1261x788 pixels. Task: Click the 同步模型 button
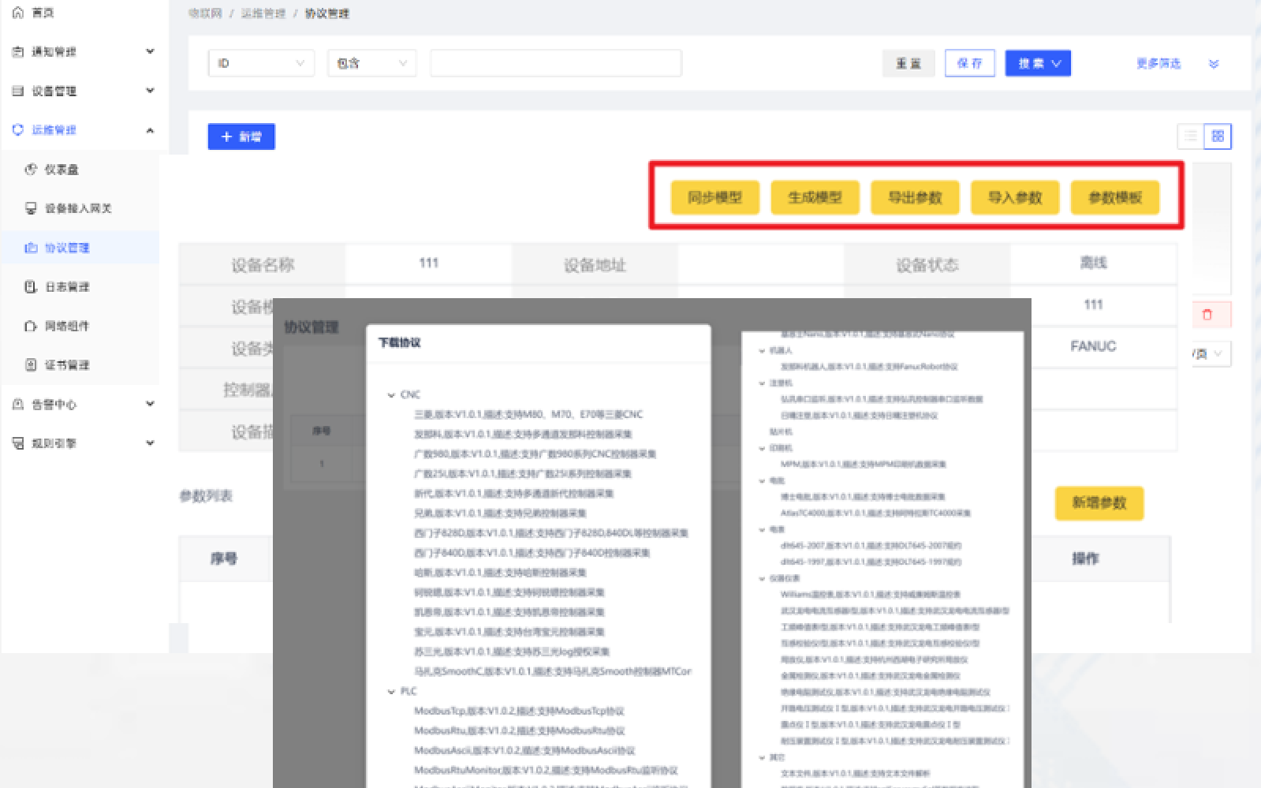point(714,197)
